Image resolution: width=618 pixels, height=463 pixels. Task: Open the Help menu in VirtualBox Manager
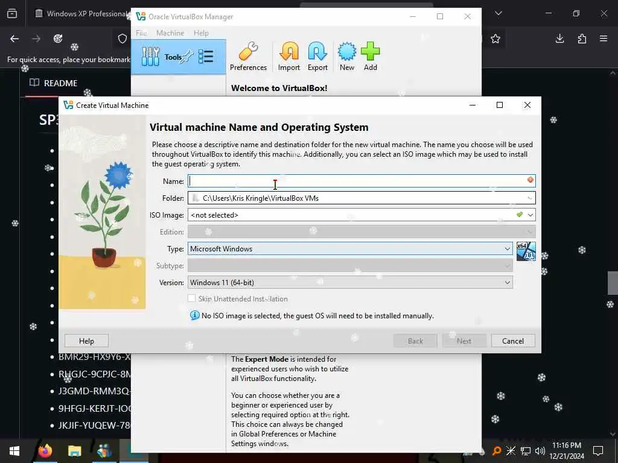click(x=201, y=33)
